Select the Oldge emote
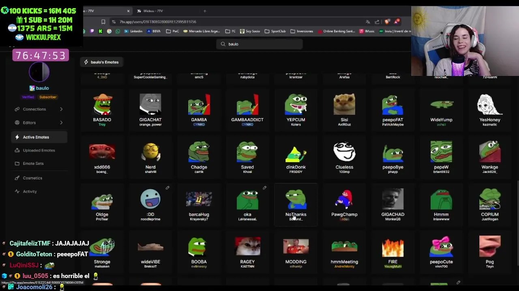This screenshot has height=291, width=519. pos(102,205)
